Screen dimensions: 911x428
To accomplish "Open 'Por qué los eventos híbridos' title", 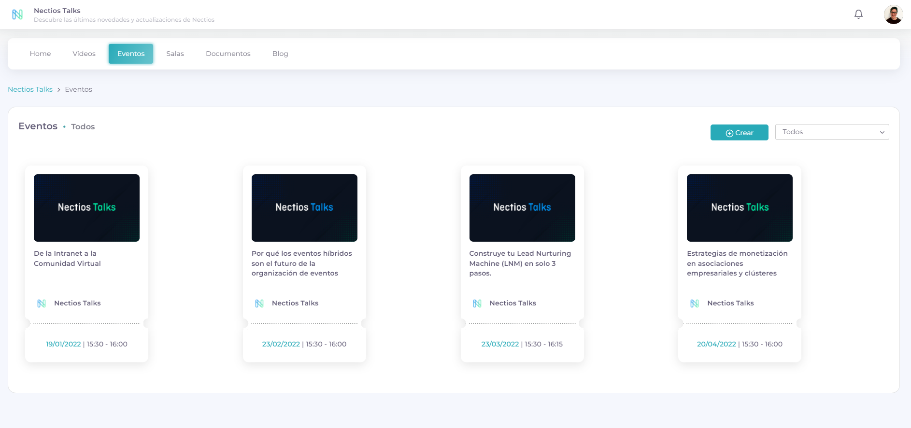I will tap(301, 263).
